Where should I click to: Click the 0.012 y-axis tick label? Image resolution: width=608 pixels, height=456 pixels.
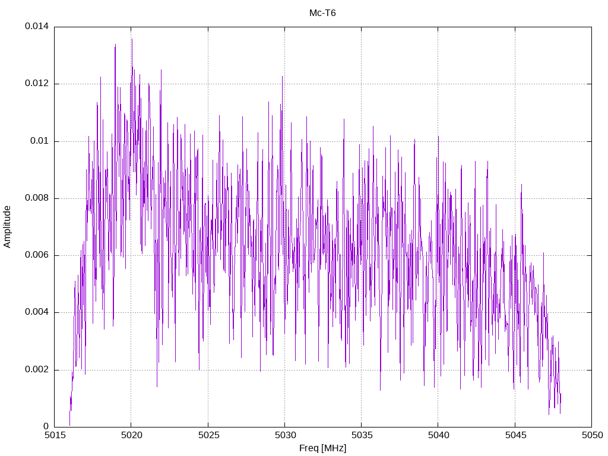click(37, 83)
